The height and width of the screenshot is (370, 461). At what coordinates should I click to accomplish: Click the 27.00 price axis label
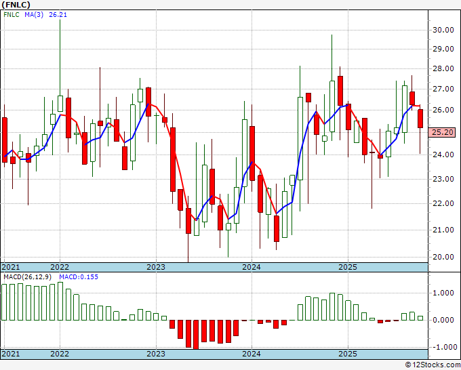pos(443,89)
